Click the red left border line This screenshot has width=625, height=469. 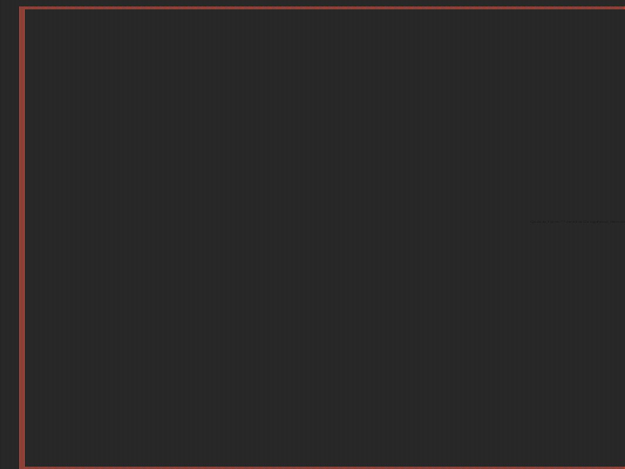pos(22,237)
